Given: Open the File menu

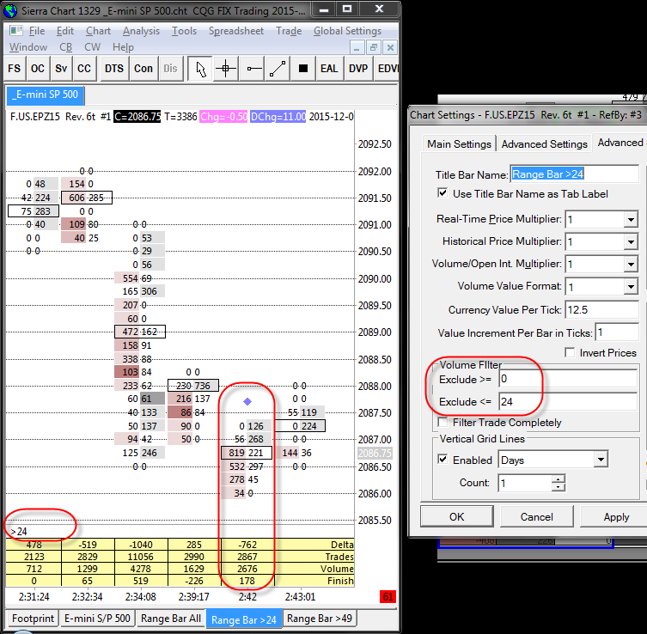Looking at the screenshot, I should (37, 31).
